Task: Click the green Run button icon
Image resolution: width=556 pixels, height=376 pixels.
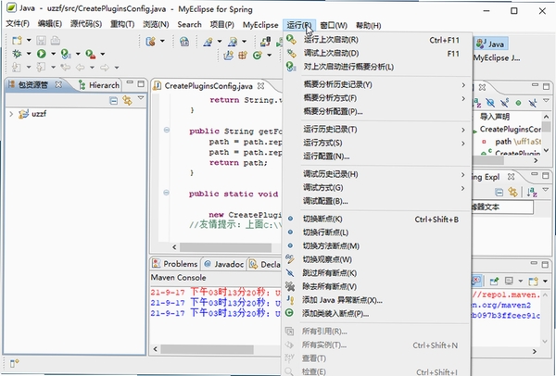Action: (x=42, y=54)
